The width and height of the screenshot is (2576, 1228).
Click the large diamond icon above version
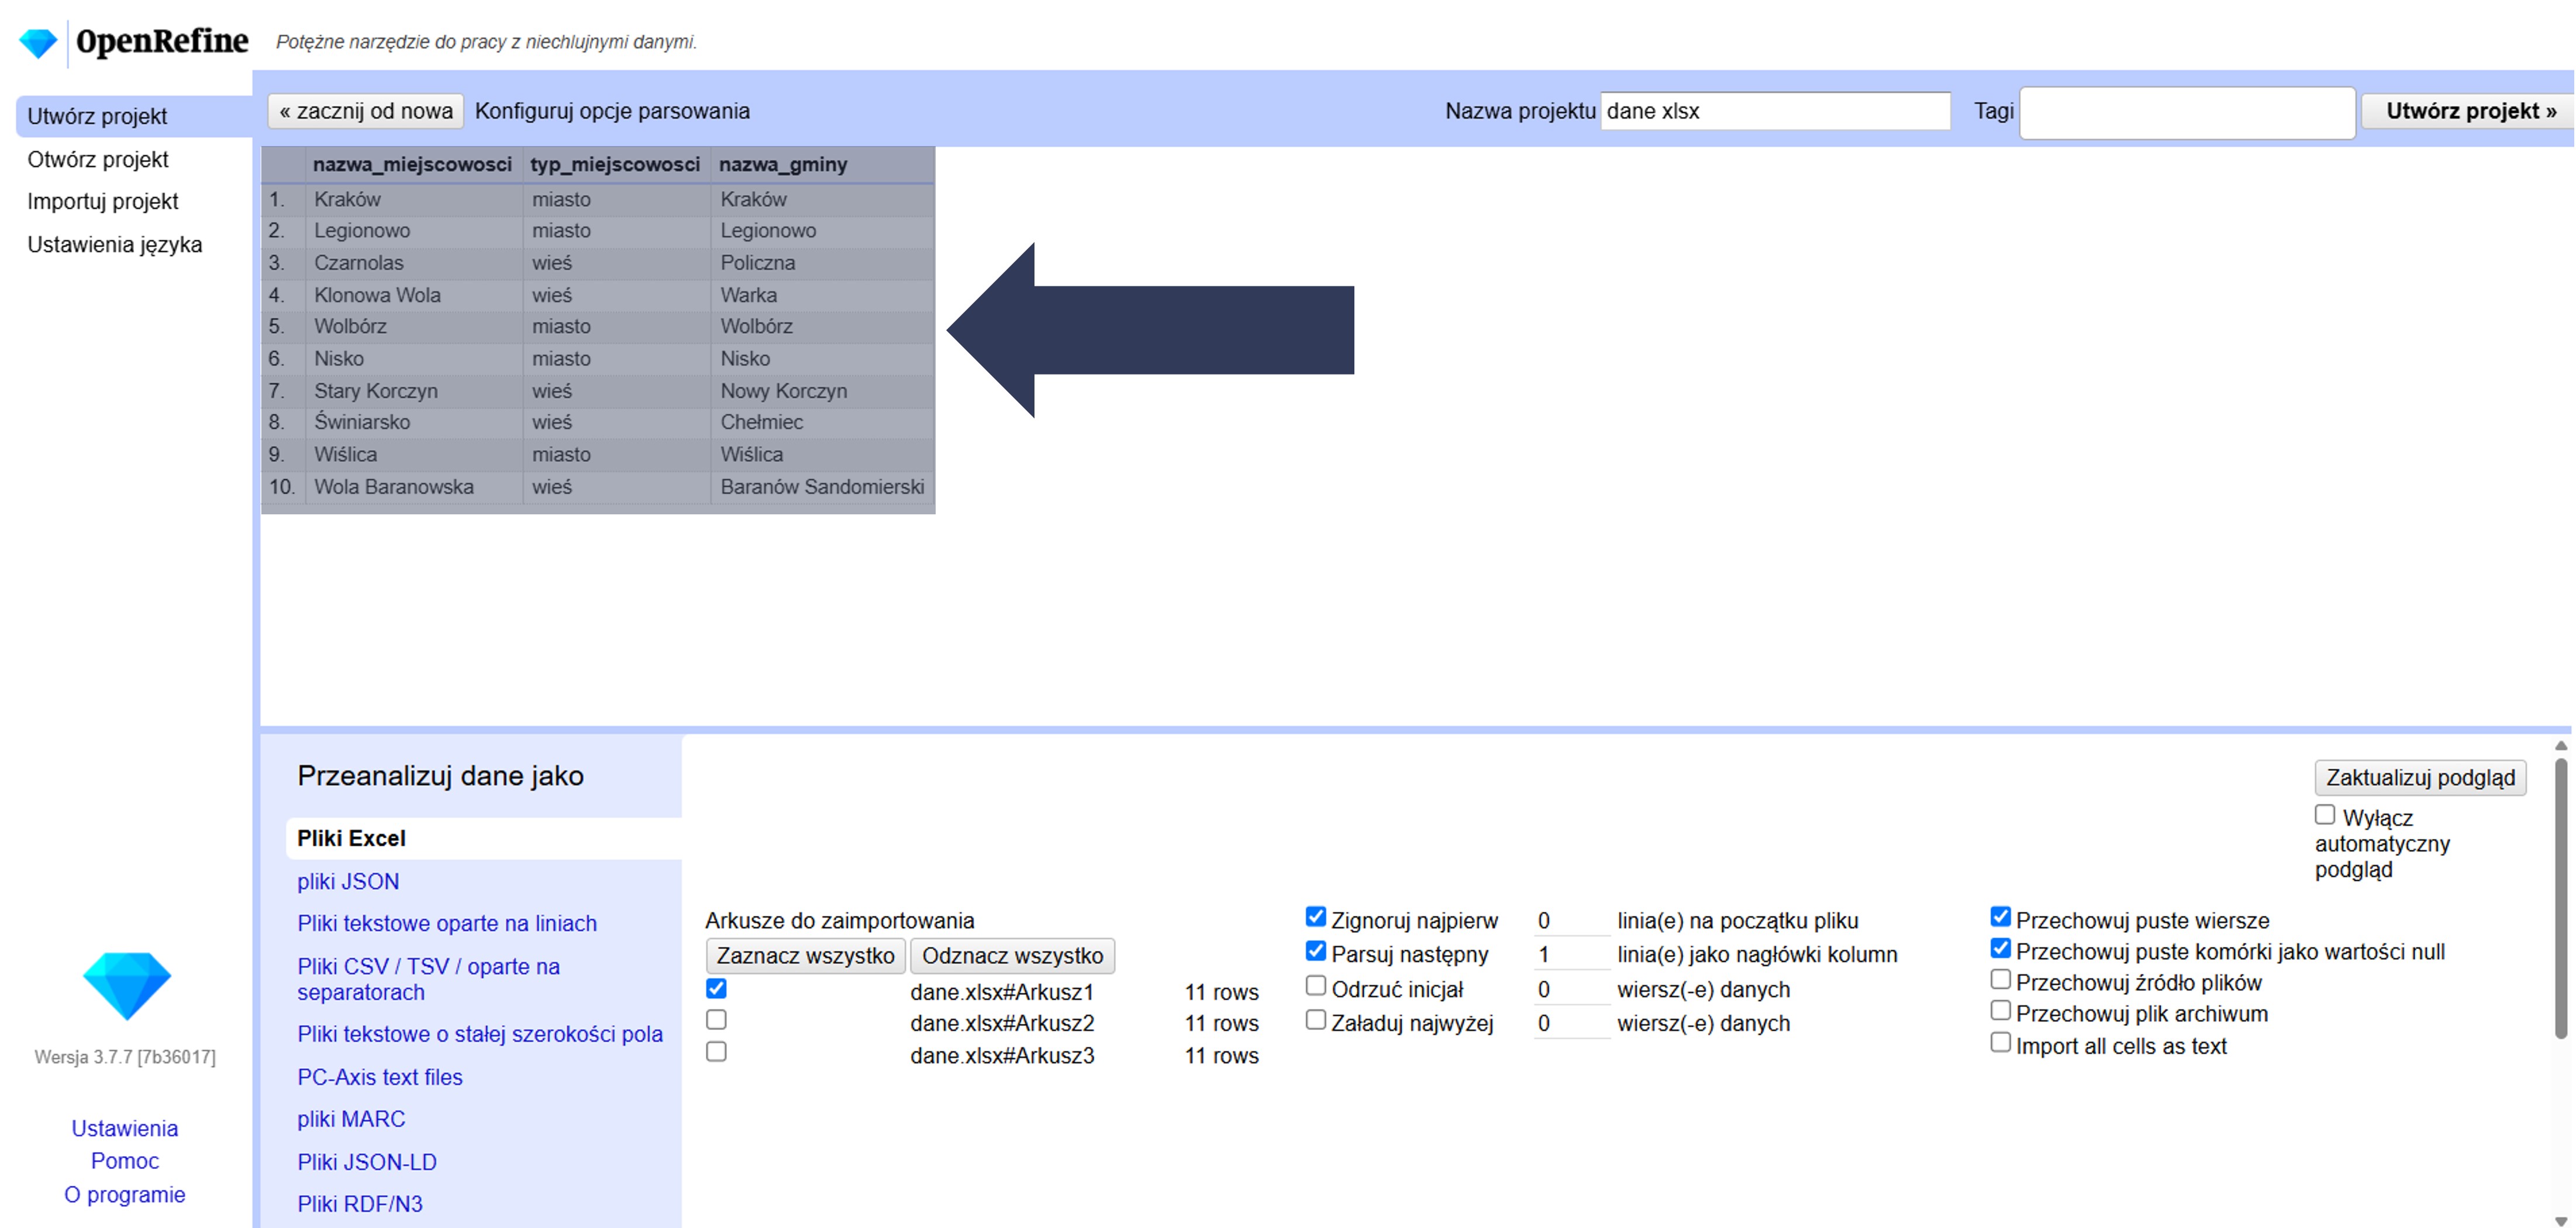[x=126, y=984]
